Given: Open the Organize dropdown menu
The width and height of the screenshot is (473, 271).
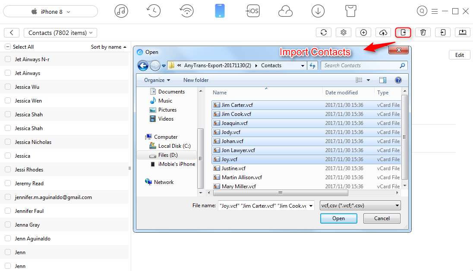Looking at the screenshot, I should (x=157, y=80).
